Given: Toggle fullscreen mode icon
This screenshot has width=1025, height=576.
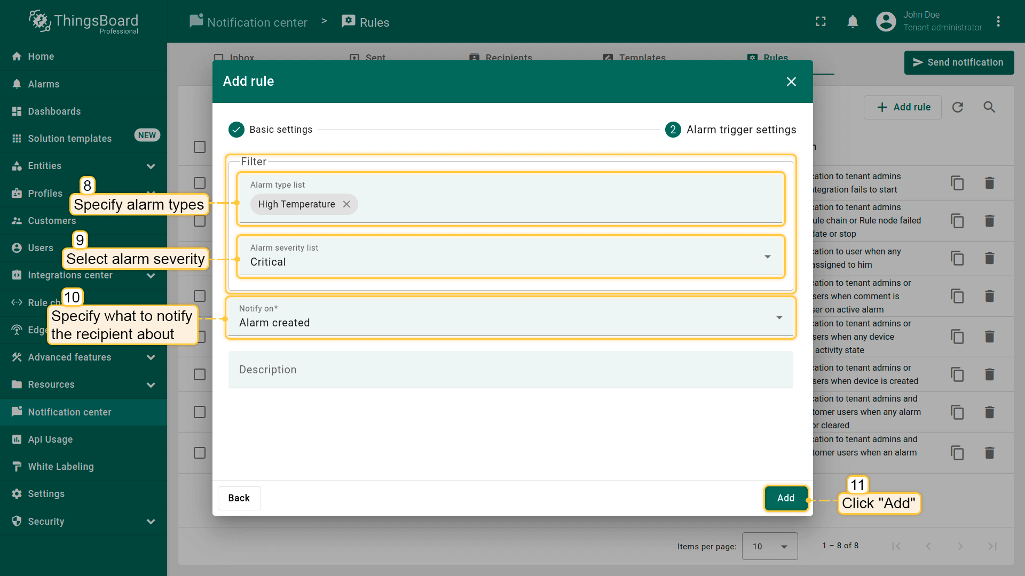Looking at the screenshot, I should click(821, 22).
